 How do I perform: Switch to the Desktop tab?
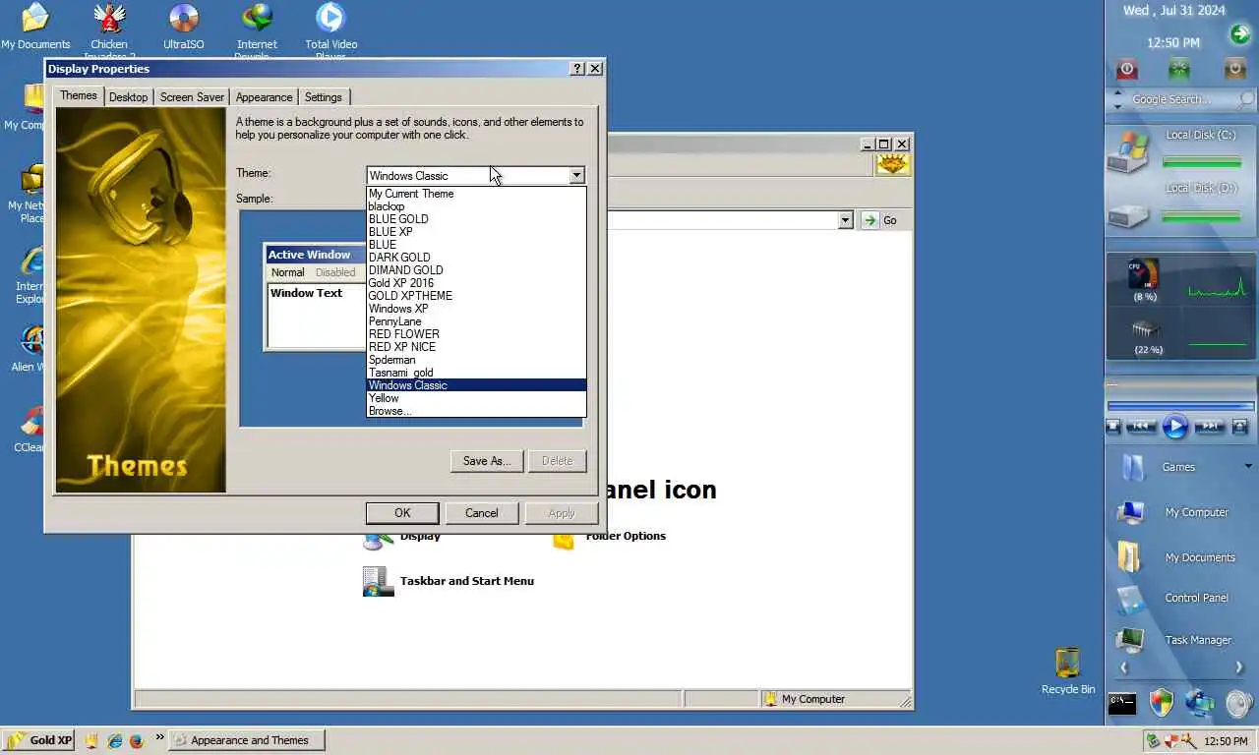click(x=128, y=97)
